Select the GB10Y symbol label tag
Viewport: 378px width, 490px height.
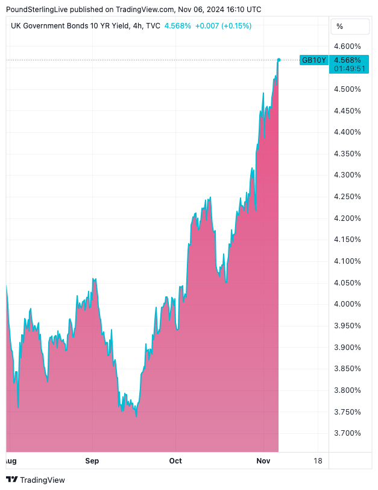click(x=313, y=60)
